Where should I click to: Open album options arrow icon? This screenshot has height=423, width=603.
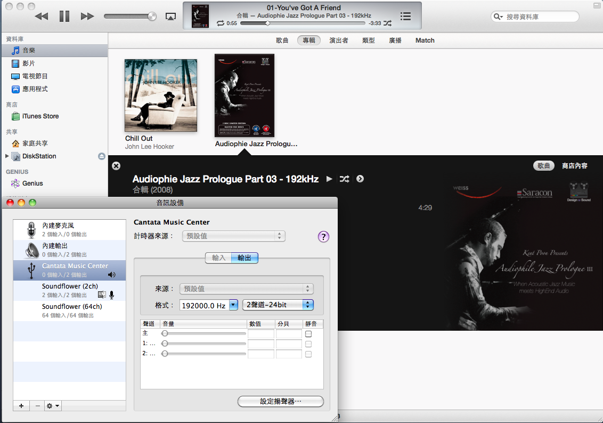[360, 179]
